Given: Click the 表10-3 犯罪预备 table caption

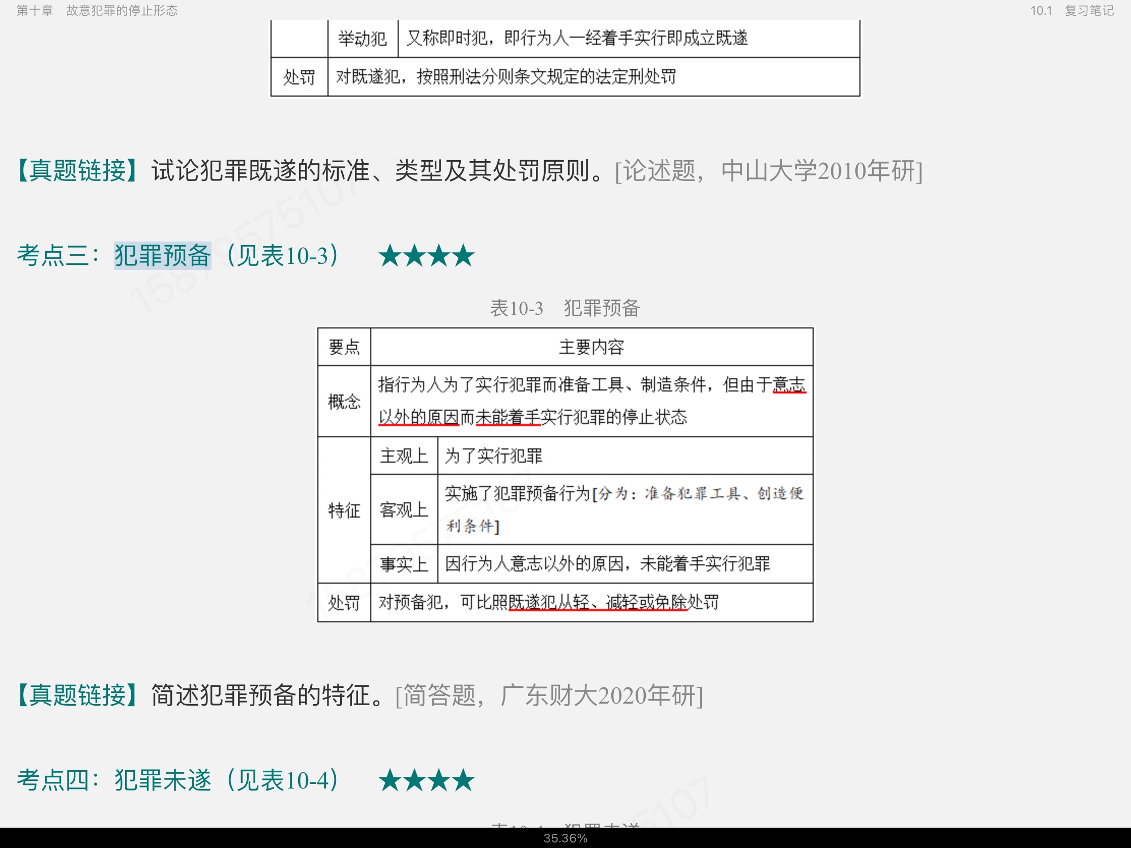Looking at the screenshot, I should click(x=564, y=308).
